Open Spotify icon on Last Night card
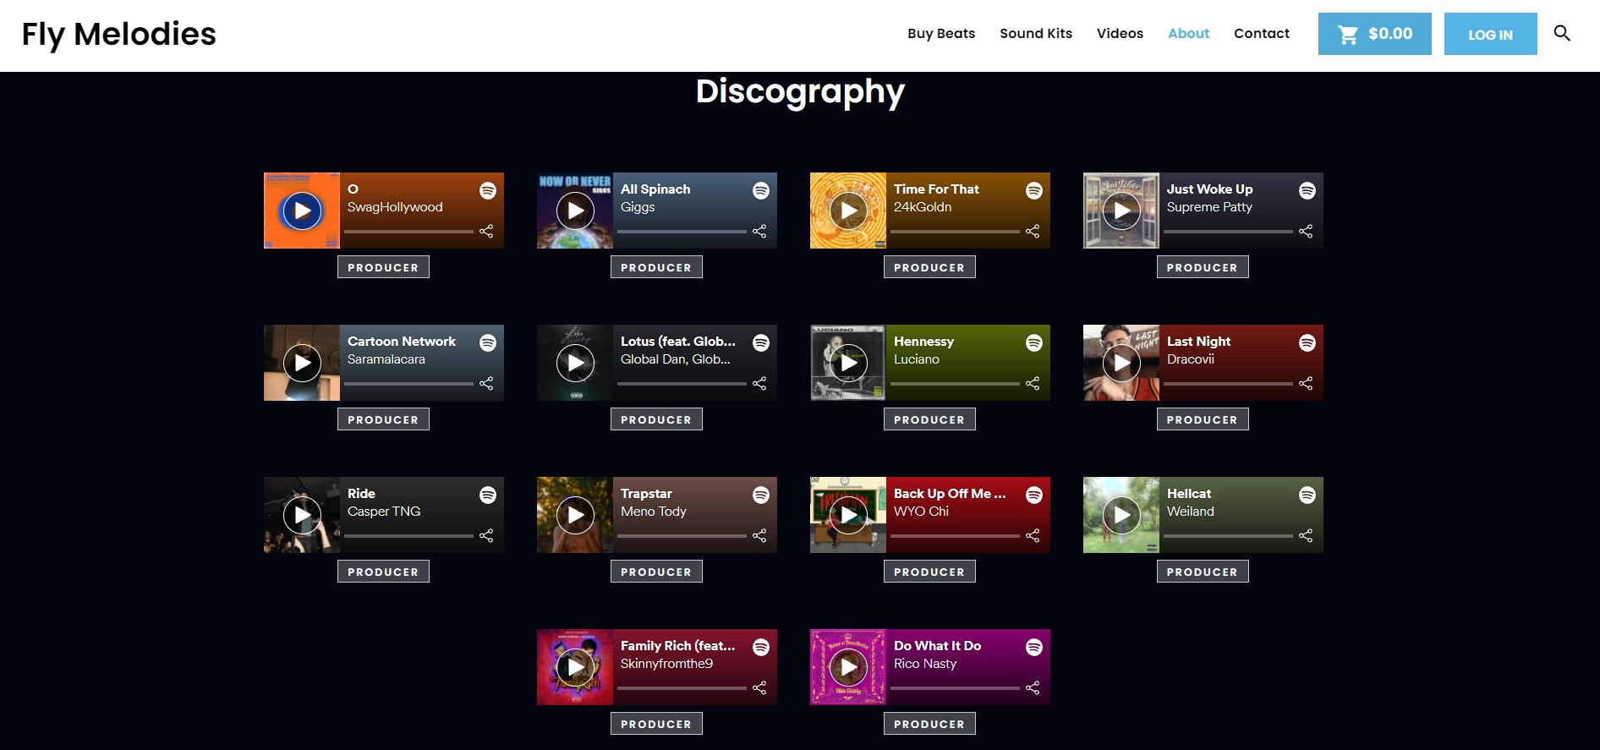 (1307, 342)
